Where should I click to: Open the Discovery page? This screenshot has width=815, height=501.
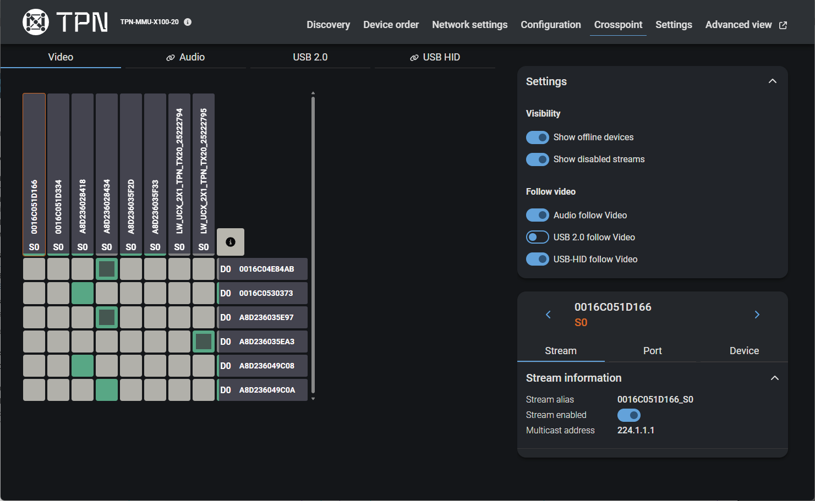pos(329,25)
